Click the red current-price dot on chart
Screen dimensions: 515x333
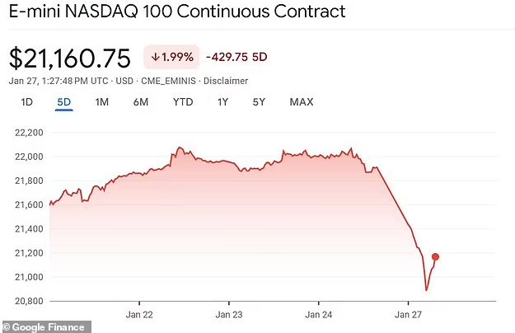coord(435,257)
